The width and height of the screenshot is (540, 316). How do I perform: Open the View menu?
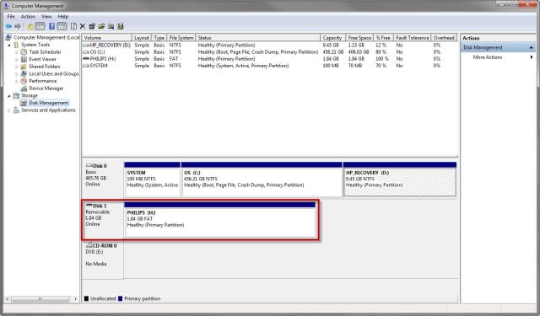46,17
